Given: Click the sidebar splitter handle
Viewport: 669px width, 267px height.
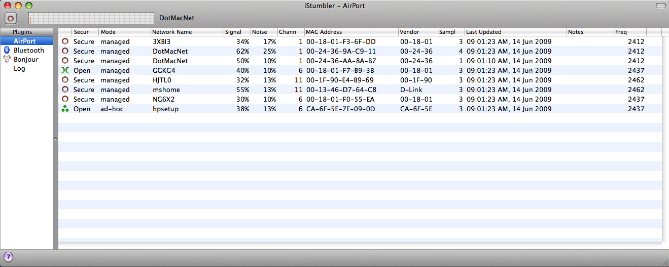Looking at the screenshot, I should pos(55,139).
